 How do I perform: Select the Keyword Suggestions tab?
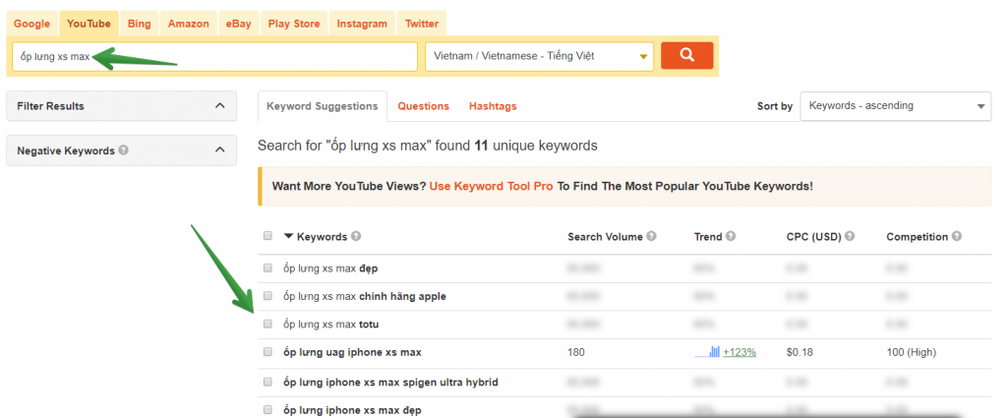tap(323, 106)
